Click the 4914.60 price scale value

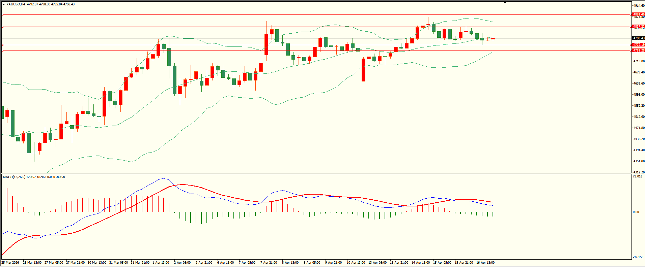pos(639,6)
